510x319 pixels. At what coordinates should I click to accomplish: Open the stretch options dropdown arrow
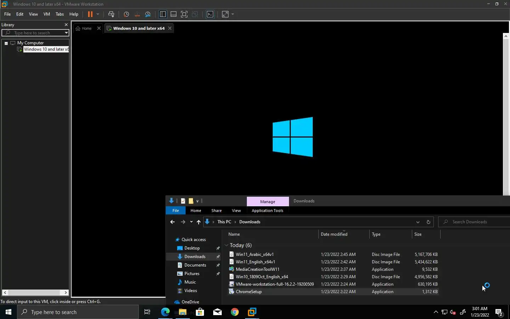233,14
